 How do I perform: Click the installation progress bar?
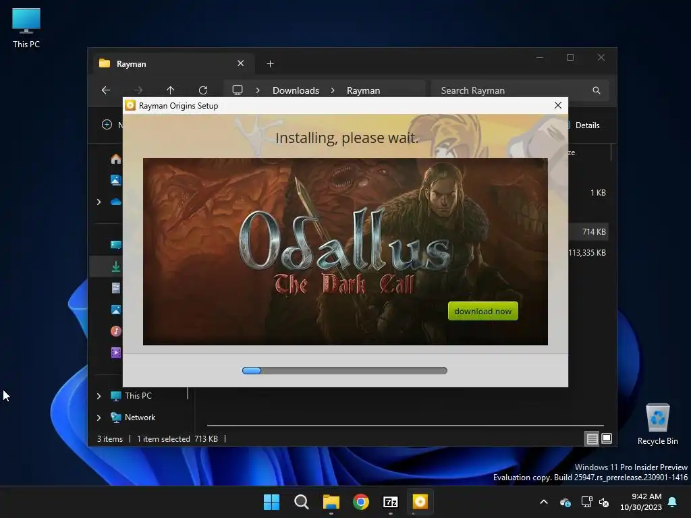tap(345, 370)
